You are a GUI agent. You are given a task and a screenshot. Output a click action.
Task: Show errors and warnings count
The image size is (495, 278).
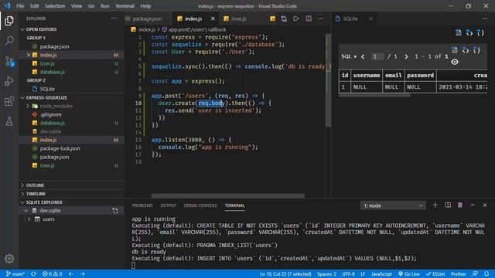pyautogui.click(x=52, y=274)
